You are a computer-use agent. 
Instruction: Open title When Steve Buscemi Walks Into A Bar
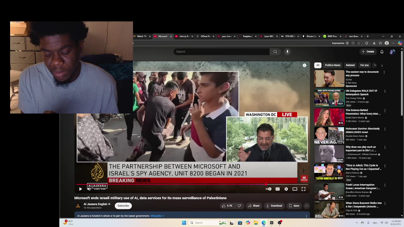[x=364, y=205]
